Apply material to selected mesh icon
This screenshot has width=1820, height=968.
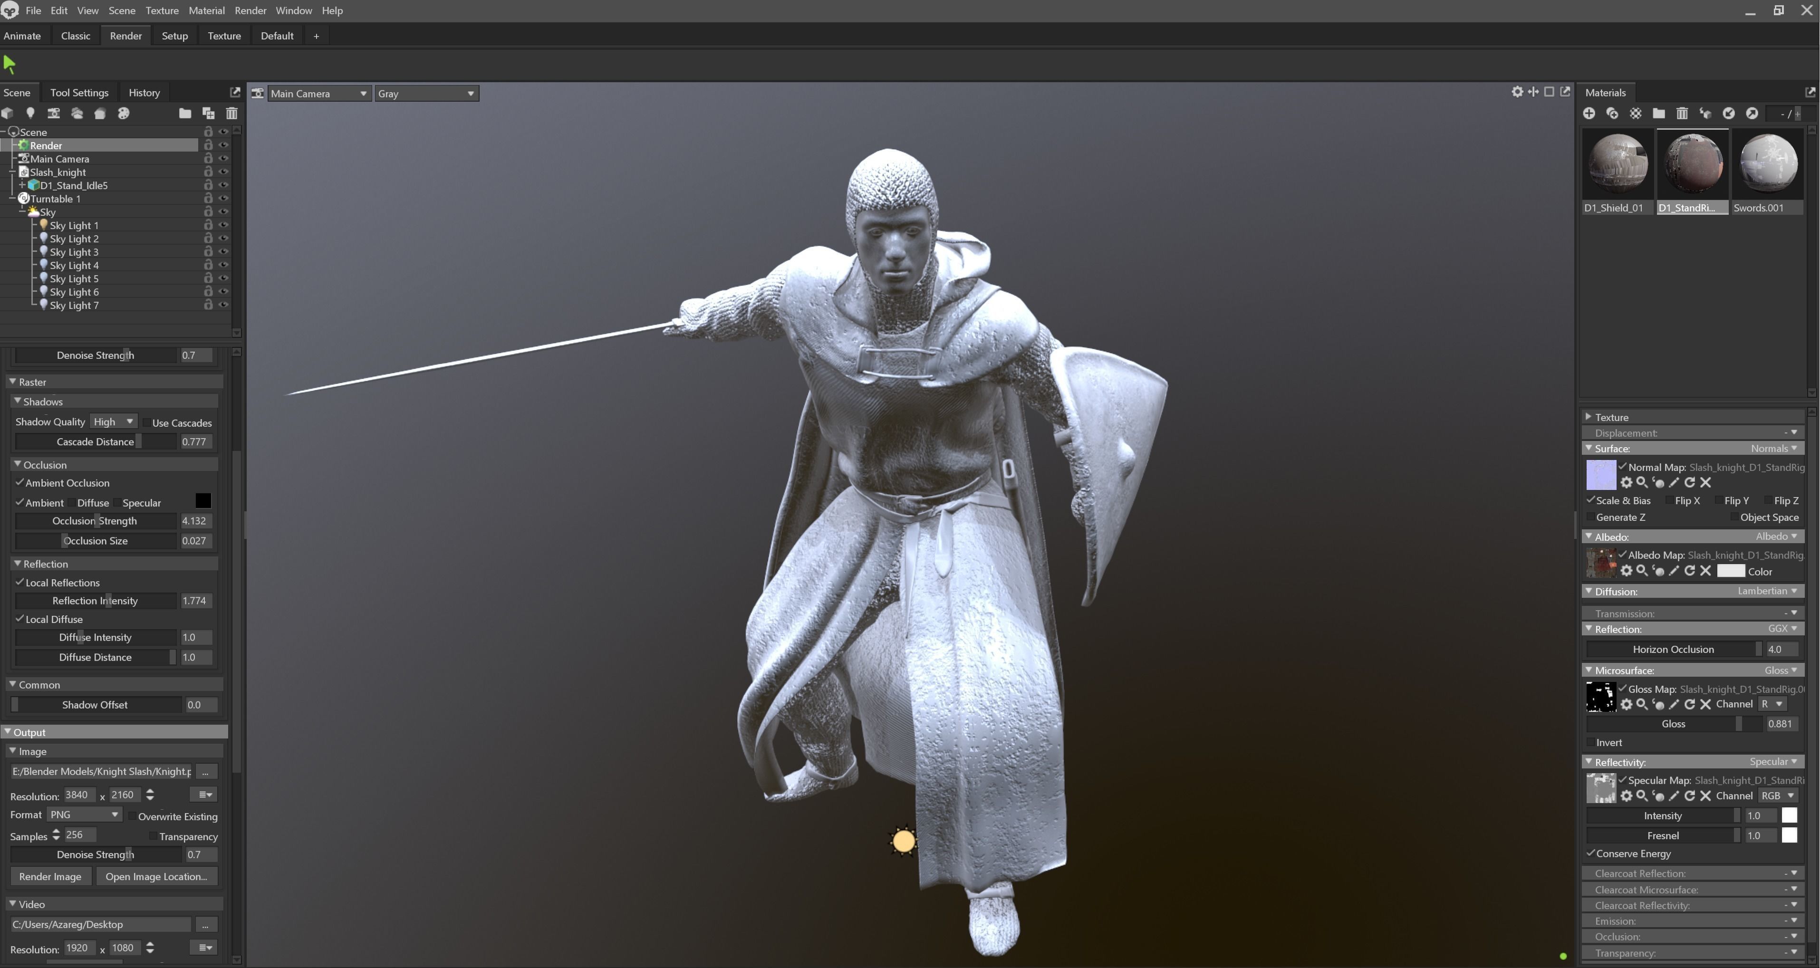click(x=1705, y=113)
